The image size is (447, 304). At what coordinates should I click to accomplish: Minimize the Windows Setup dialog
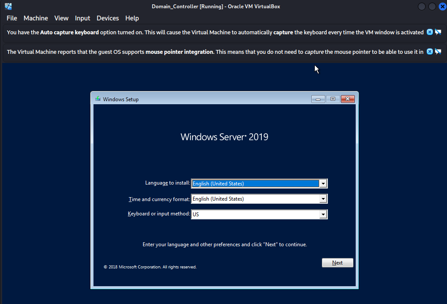tap(318, 99)
